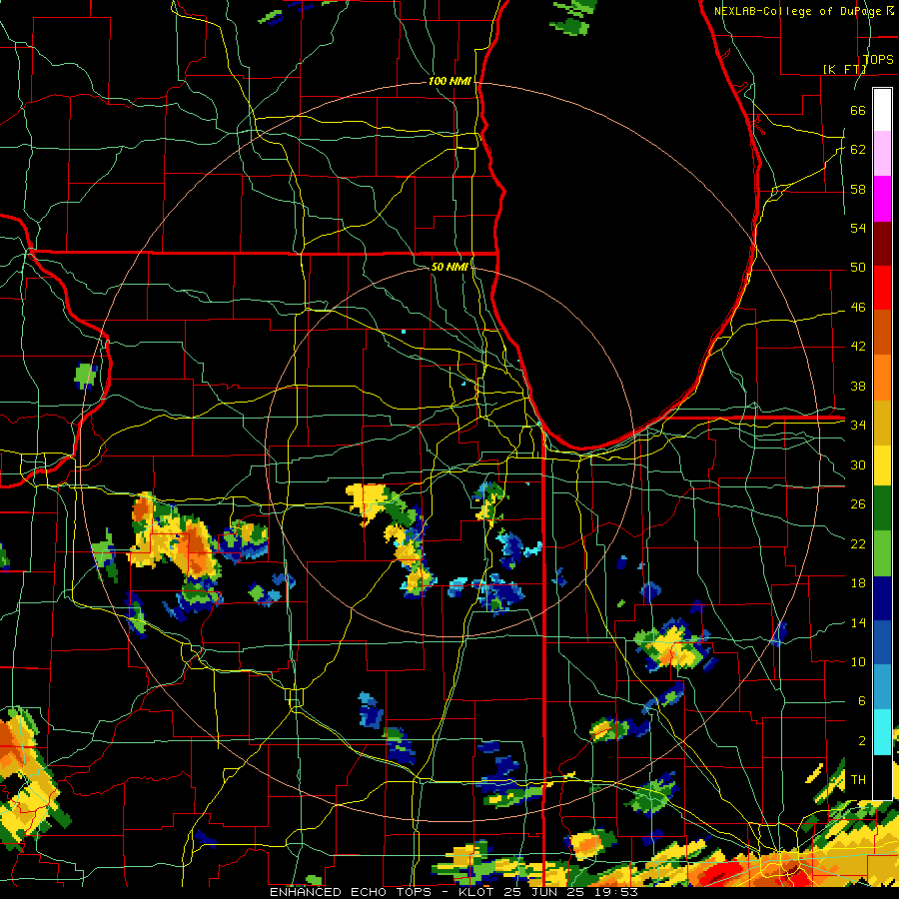Click the legend value '18'

pos(858,583)
